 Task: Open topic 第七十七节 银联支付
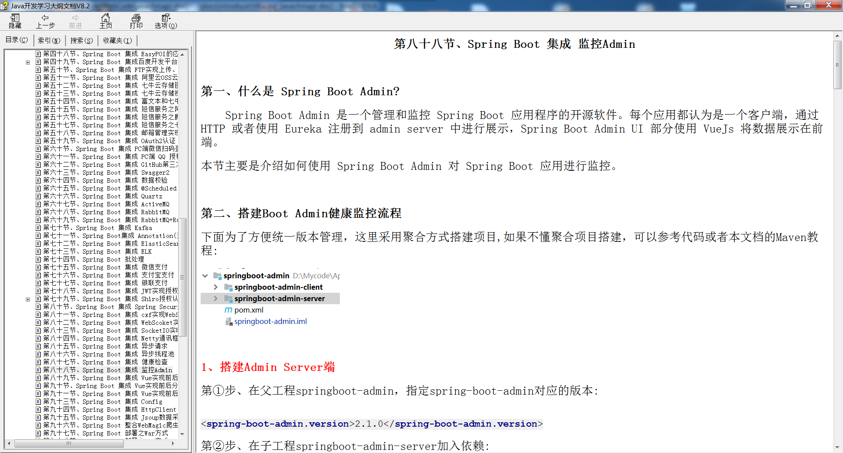pyautogui.click(x=105, y=283)
